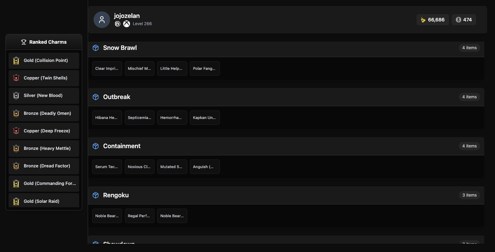Collapse the Rengoku collection section
The width and height of the screenshot is (495, 252).
coord(286,195)
